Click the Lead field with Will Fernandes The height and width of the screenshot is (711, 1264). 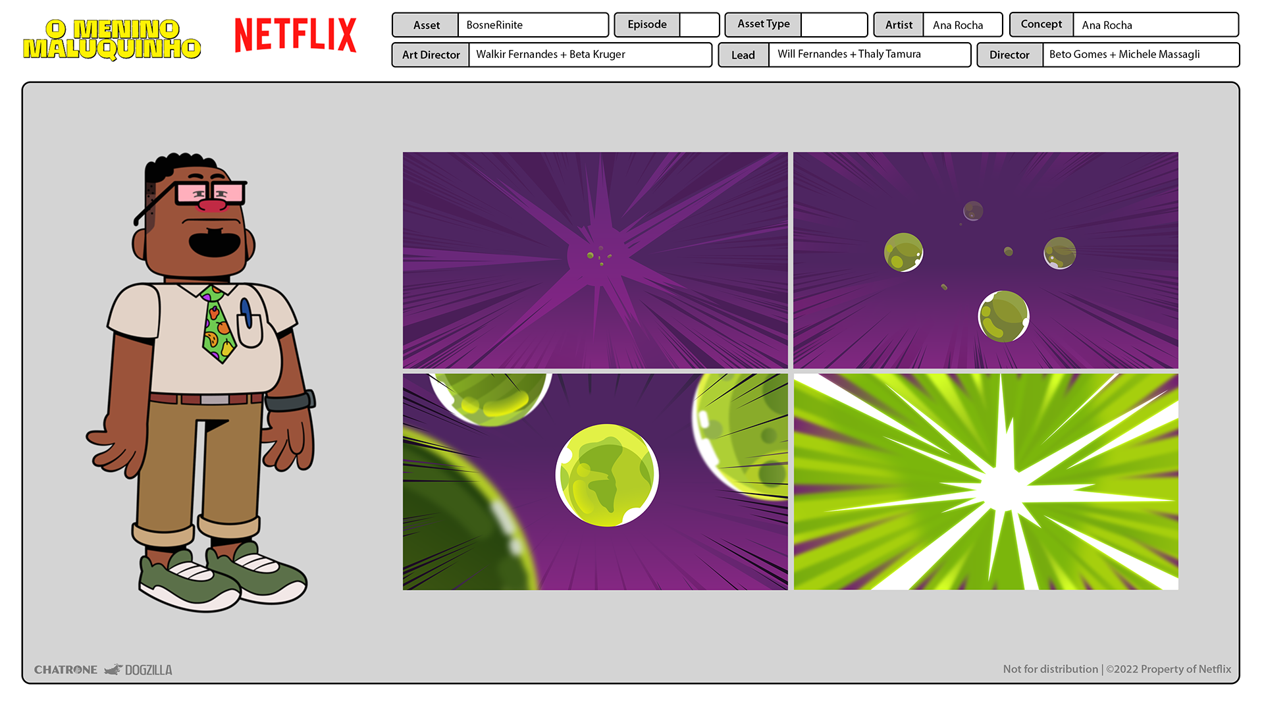(868, 55)
